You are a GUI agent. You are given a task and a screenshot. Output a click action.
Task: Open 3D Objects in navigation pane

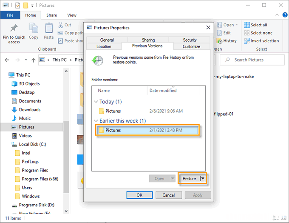point(25,83)
